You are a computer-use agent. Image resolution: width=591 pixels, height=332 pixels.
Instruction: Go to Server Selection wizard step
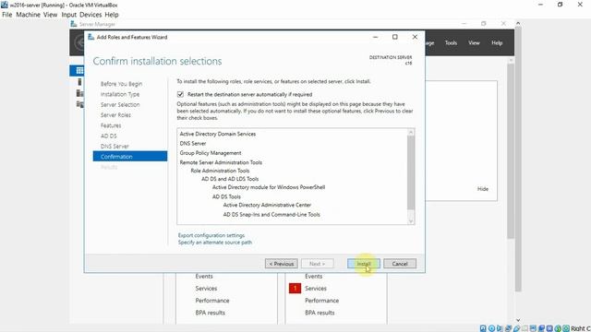(x=120, y=104)
